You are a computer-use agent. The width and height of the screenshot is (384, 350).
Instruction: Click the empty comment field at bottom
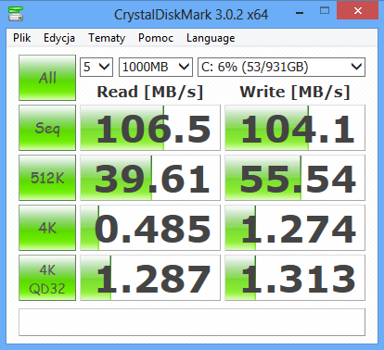click(192, 322)
